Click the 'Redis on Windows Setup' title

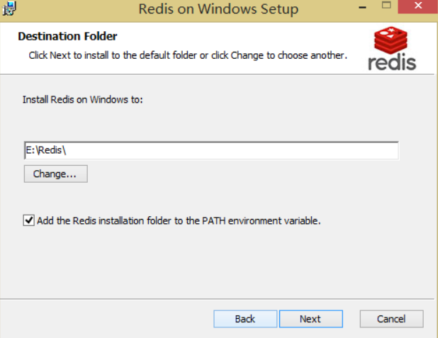click(x=218, y=9)
